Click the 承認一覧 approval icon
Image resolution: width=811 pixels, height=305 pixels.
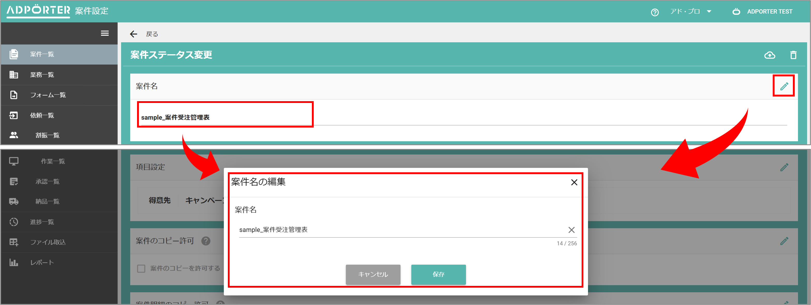[14, 182]
